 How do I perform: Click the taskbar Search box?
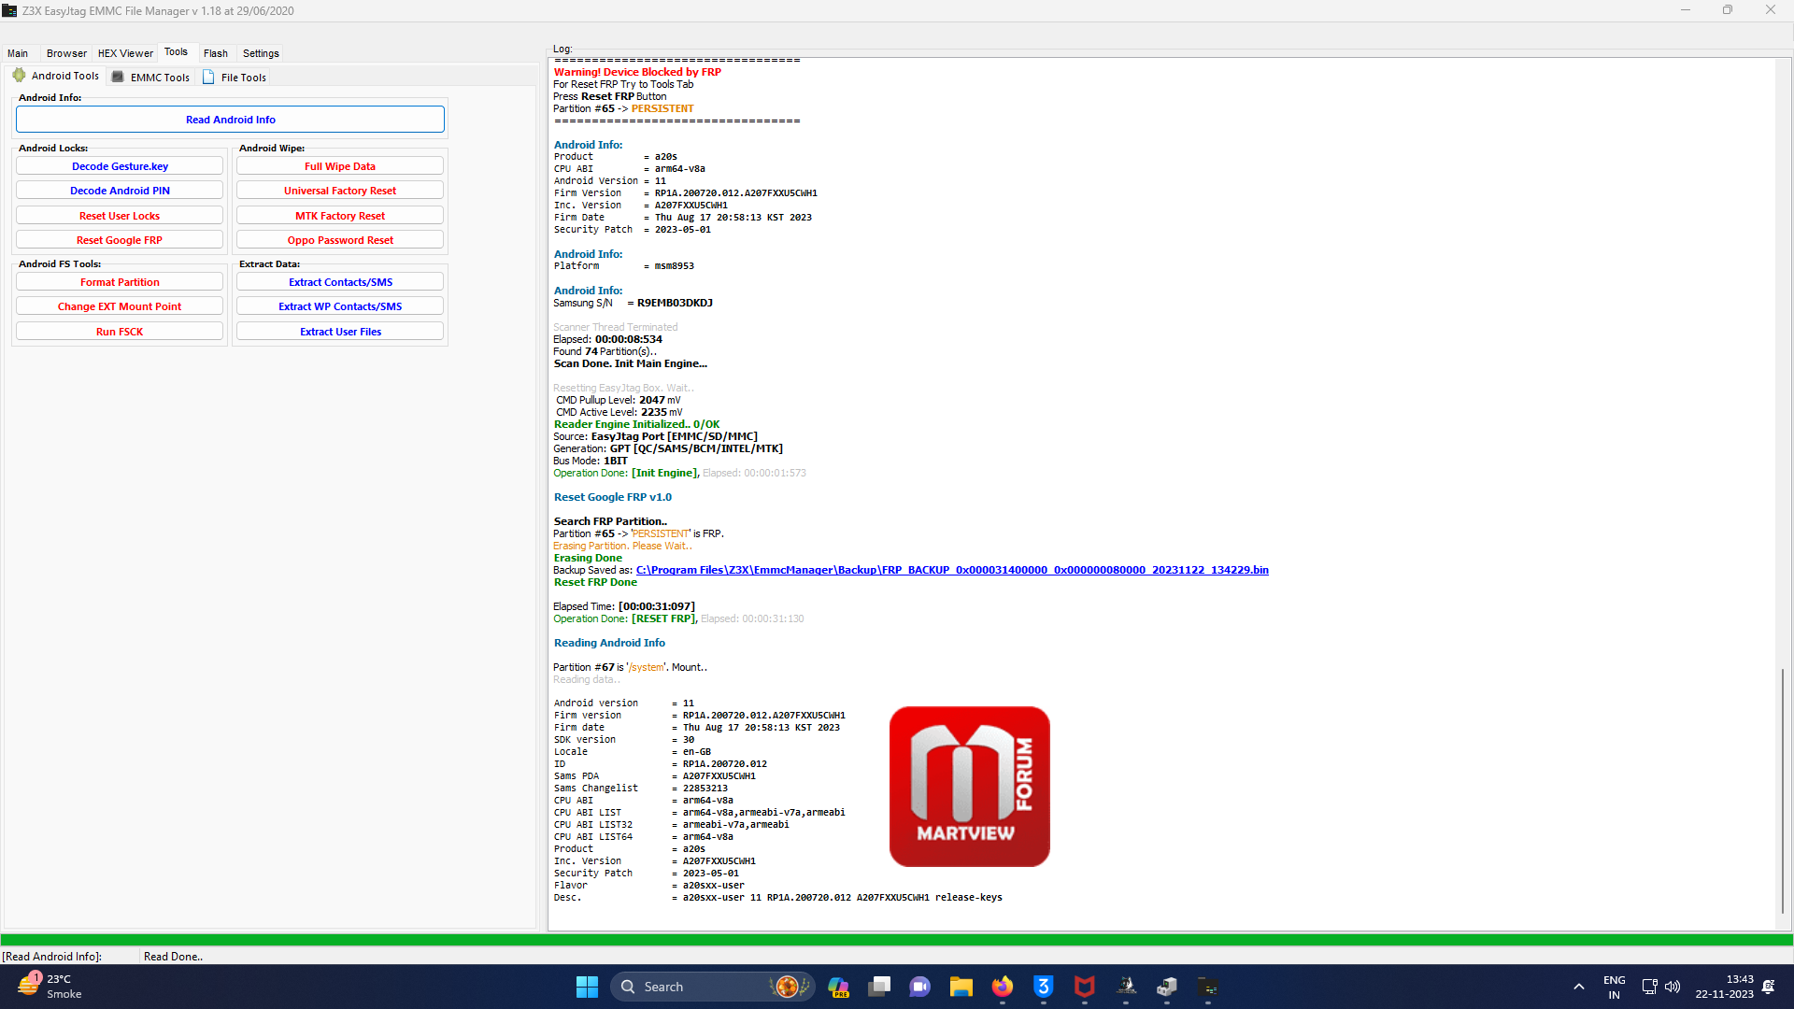click(x=712, y=987)
